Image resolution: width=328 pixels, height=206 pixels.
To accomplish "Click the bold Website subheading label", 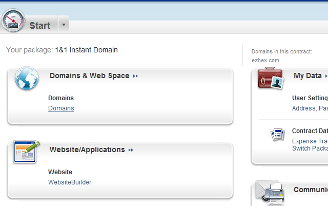I will click(60, 172).
